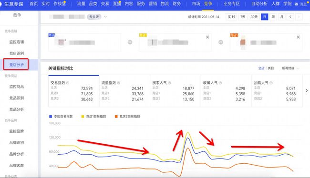Select the 实时 time range button
310x178 pixels.
tap(231, 17)
